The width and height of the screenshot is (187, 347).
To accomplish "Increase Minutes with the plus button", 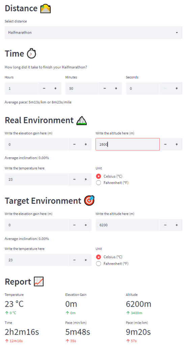I will (x=116, y=88).
